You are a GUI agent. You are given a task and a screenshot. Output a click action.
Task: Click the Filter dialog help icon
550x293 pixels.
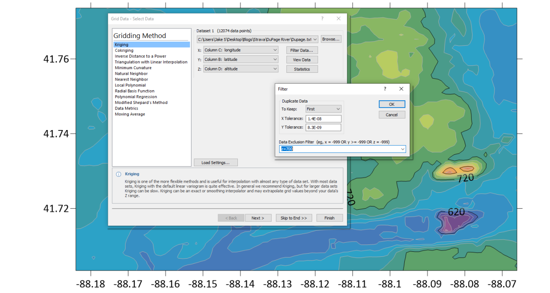coord(385,89)
